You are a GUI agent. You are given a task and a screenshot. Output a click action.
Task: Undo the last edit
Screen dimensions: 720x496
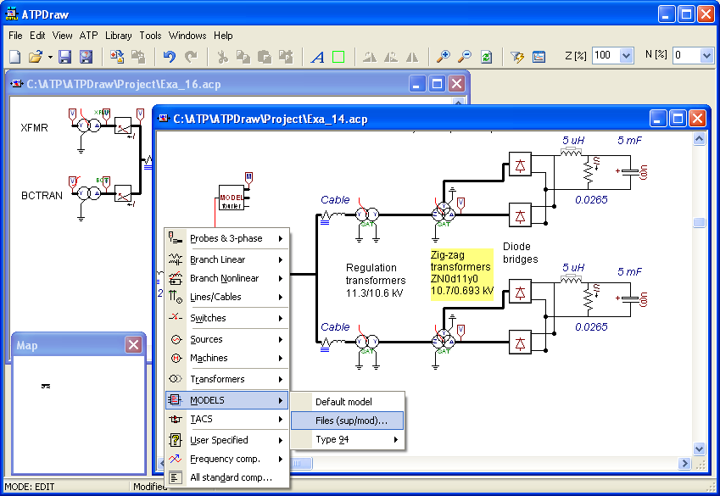click(x=168, y=56)
